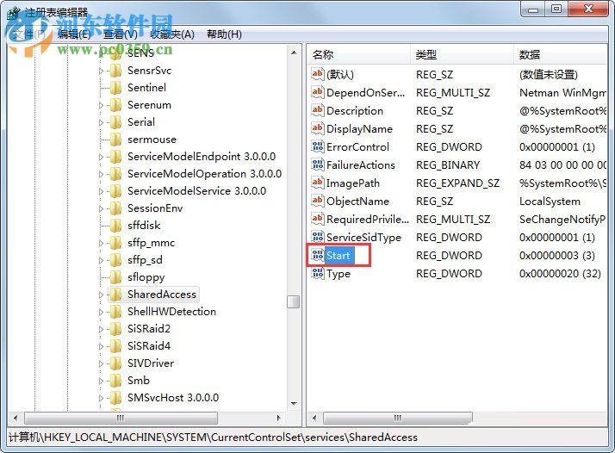
Task: Expand the SiSRaid2 tree node
Action: click(x=101, y=330)
